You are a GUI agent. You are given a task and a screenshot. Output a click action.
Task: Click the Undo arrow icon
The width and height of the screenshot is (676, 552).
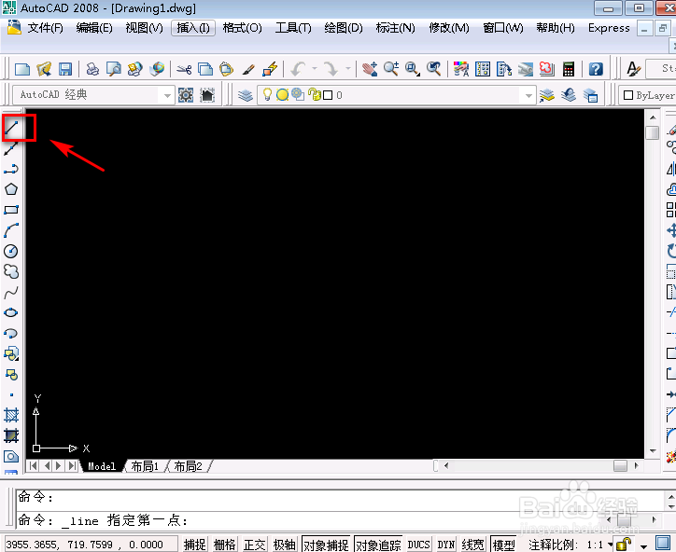[299, 69]
